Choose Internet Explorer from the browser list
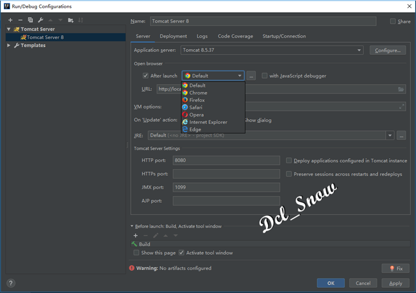Image resolution: width=416 pixels, height=293 pixels. coord(213,122)
